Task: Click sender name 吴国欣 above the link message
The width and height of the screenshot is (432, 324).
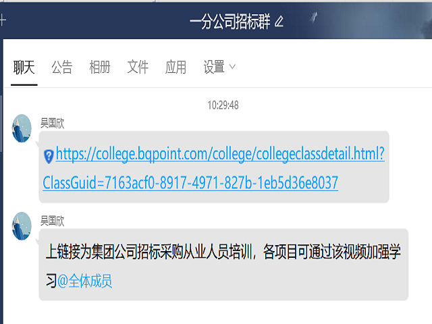Action: [x=52, y=122]
